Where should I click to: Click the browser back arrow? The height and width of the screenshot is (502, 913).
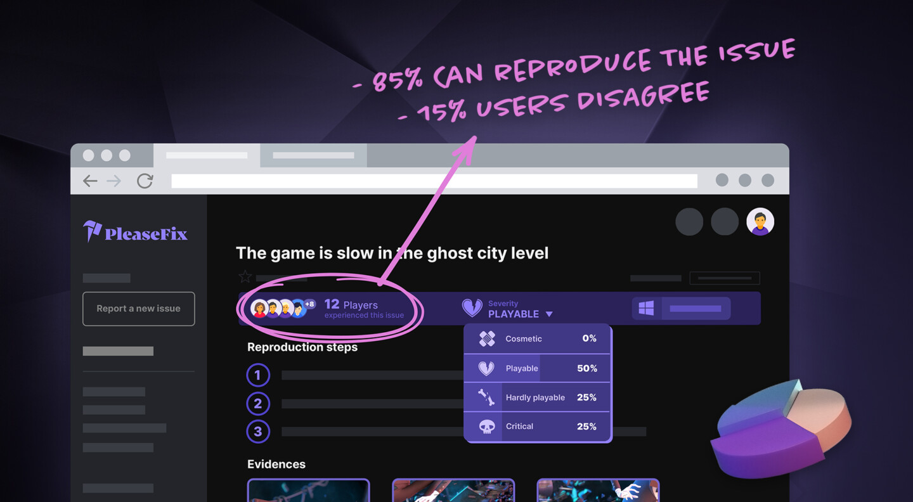tap(90, 181)
